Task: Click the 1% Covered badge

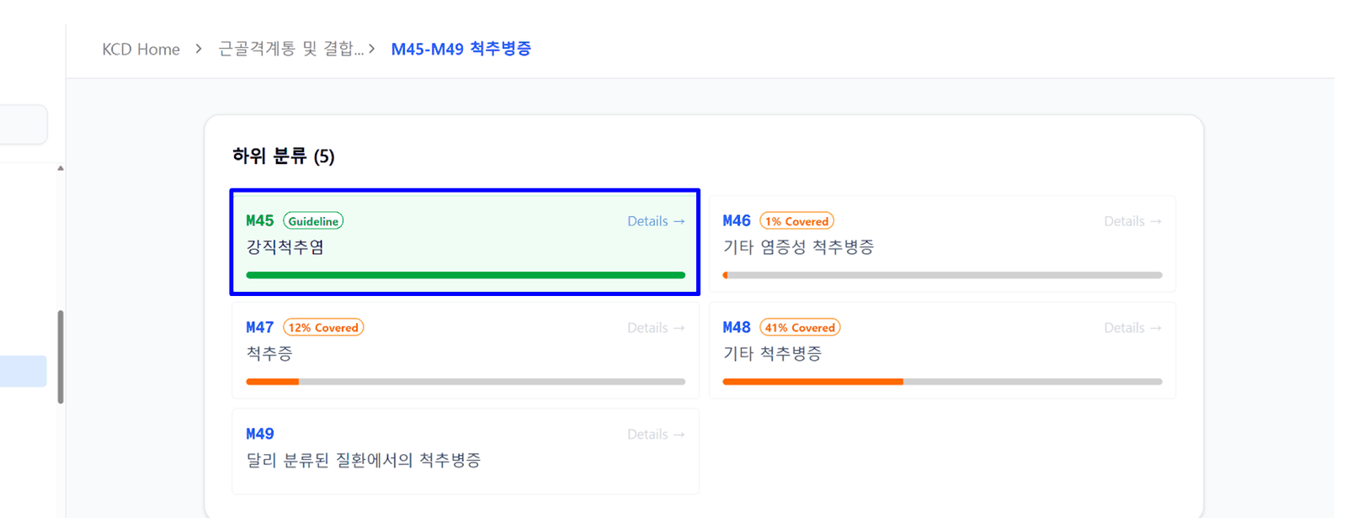Action: tap(796, 221)
